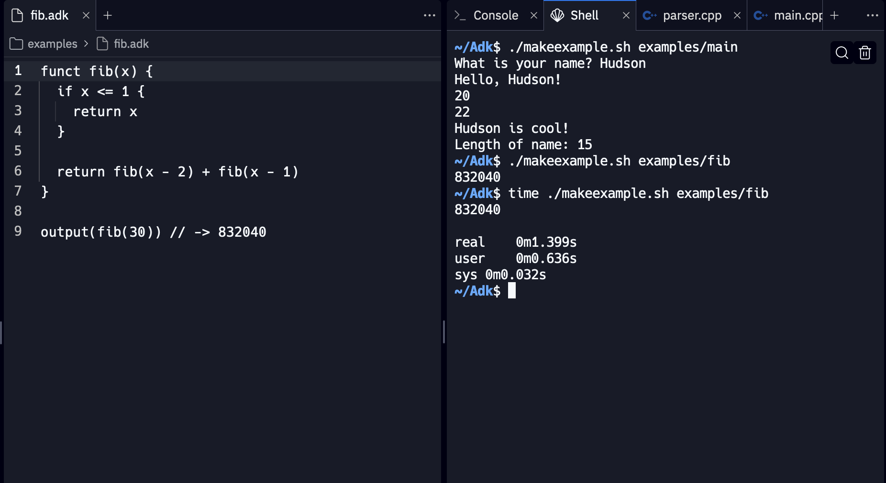Click line number 6 in the gutter

click(x=18, y=171)
